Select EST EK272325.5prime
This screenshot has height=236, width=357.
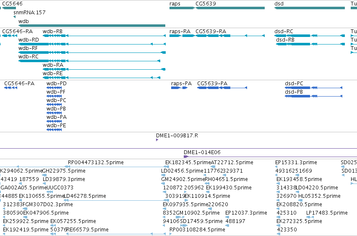click(x=299, y=221)
